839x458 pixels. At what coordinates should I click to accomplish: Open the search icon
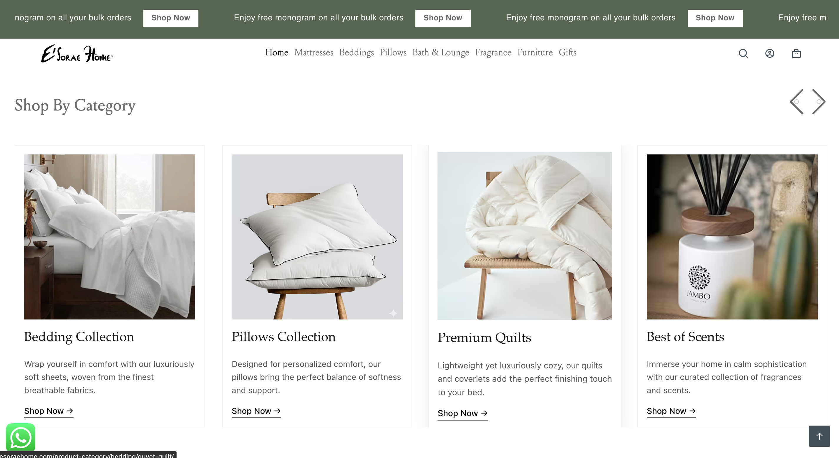[743, 53]
